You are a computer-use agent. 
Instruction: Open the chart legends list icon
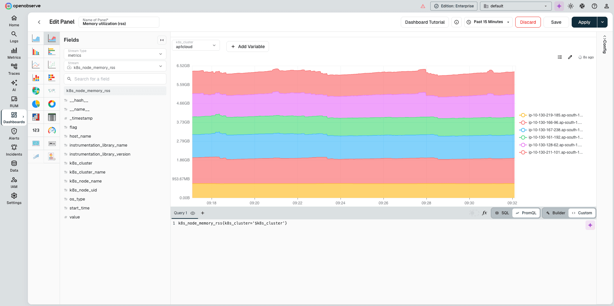click(560, 57)
